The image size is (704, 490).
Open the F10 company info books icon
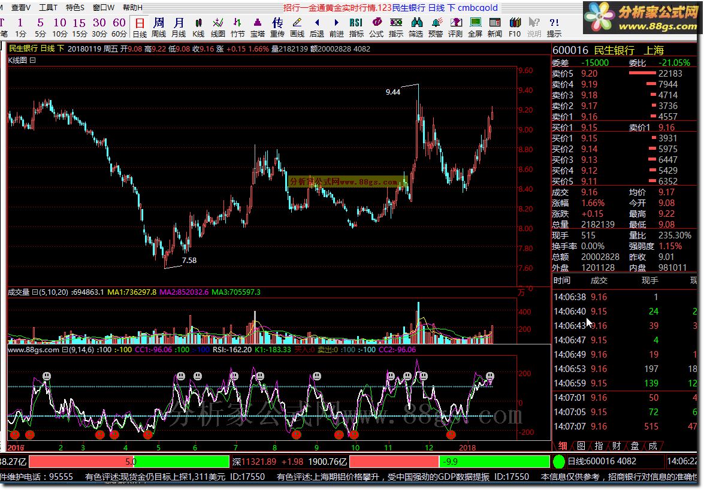[x=515, y=27]
